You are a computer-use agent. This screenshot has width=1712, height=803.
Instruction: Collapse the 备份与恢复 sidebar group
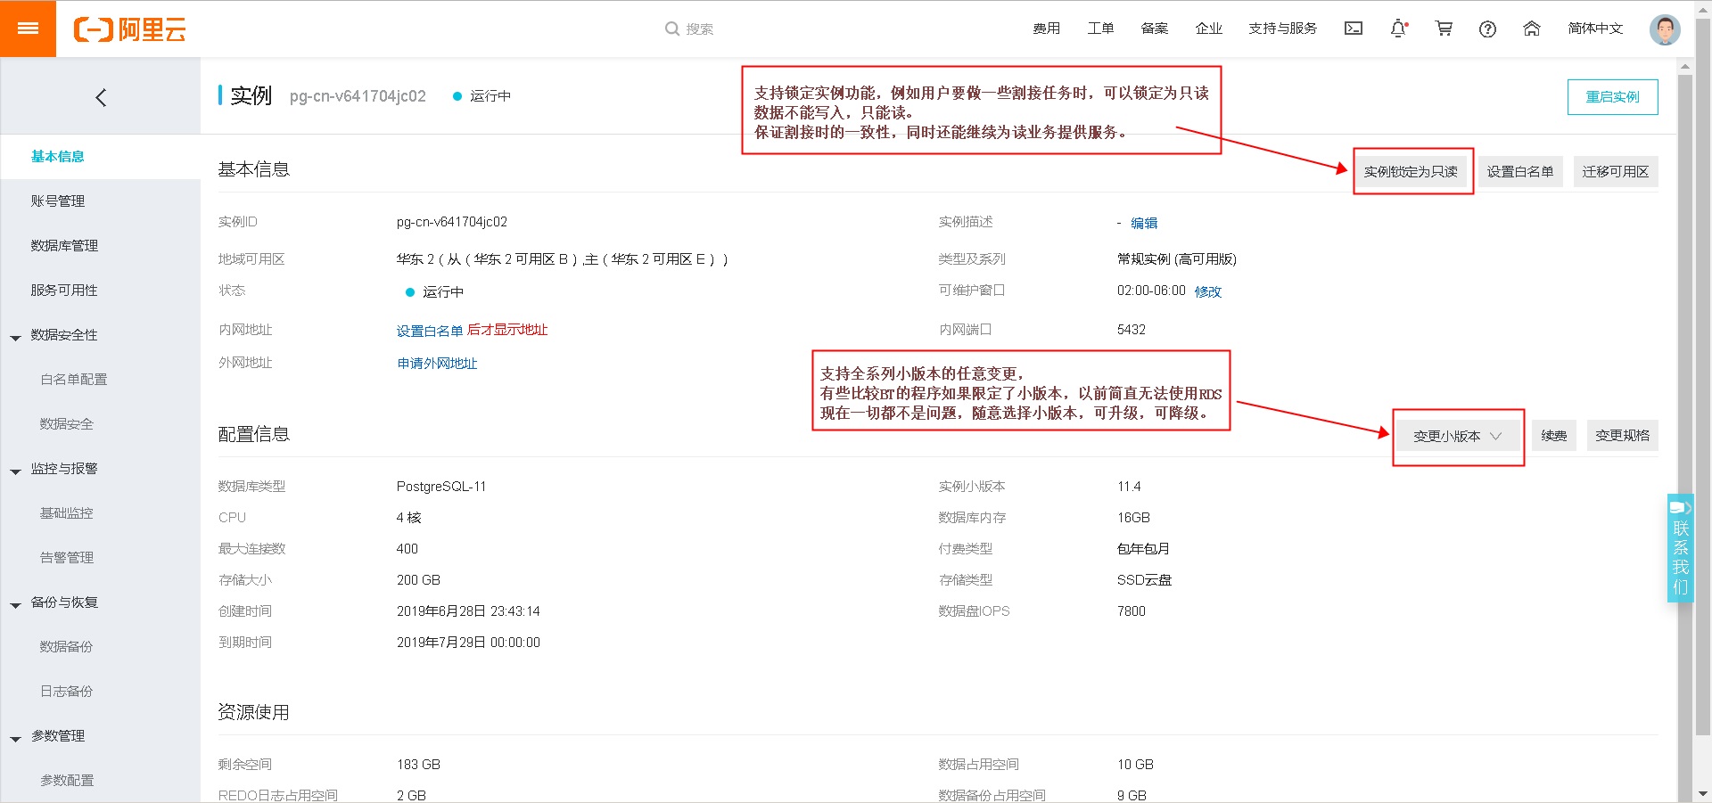click(x=15, y=604)
